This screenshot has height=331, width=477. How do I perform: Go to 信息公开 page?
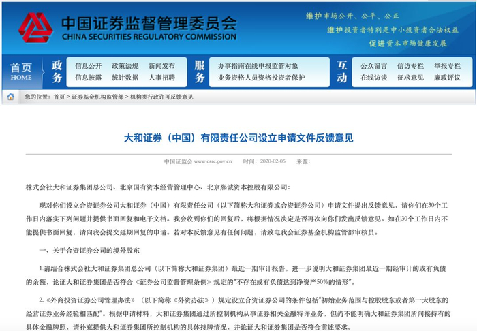pos(89,66)
